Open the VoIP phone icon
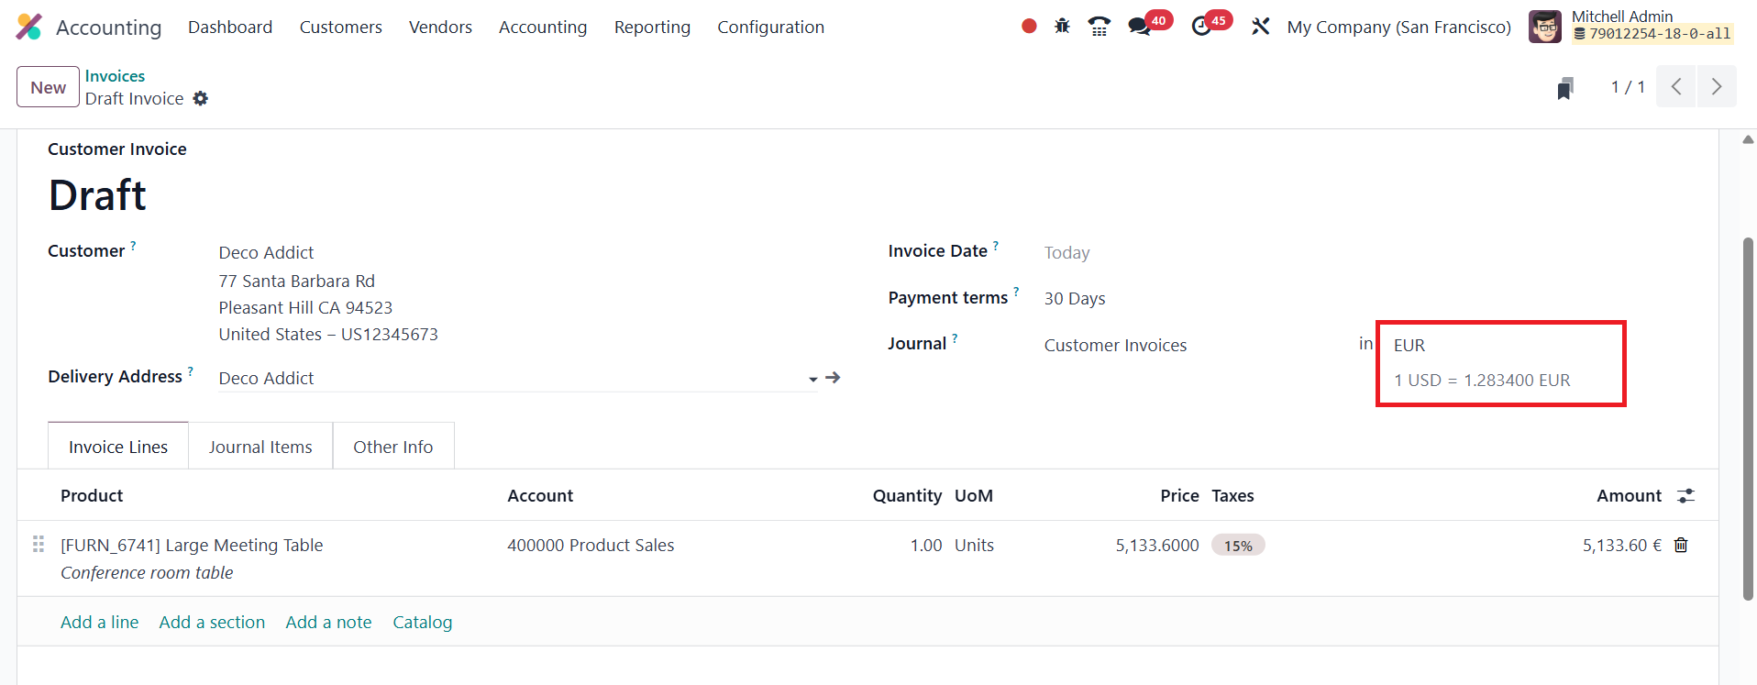The width and height of the screenshot is (1757, 685). [1099, 27]
